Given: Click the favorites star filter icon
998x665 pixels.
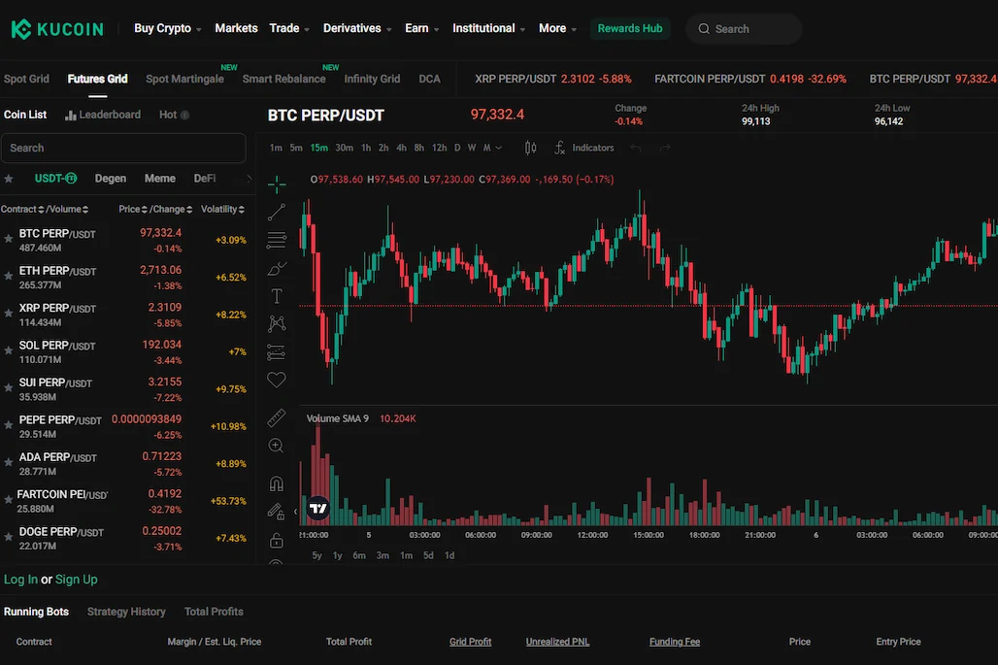Looking at the screenshot, I should 9,179.
